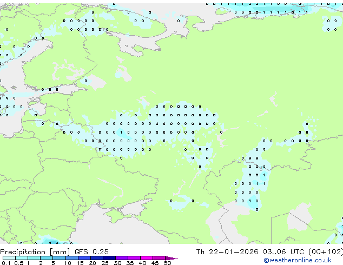
Task: Pick the 10 to 15 mm legend swatch
Action: coord(72,258)
